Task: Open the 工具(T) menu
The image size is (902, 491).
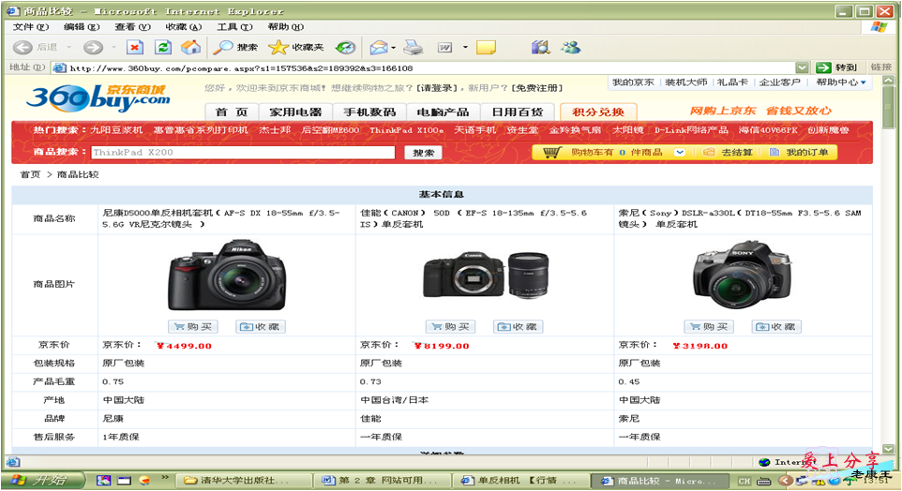Action: (234, 27)
